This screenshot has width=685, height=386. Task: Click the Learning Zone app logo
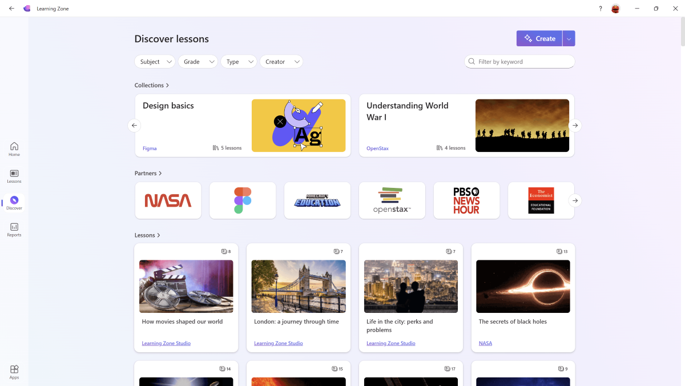pyautogui.click(x=27, y=9)
